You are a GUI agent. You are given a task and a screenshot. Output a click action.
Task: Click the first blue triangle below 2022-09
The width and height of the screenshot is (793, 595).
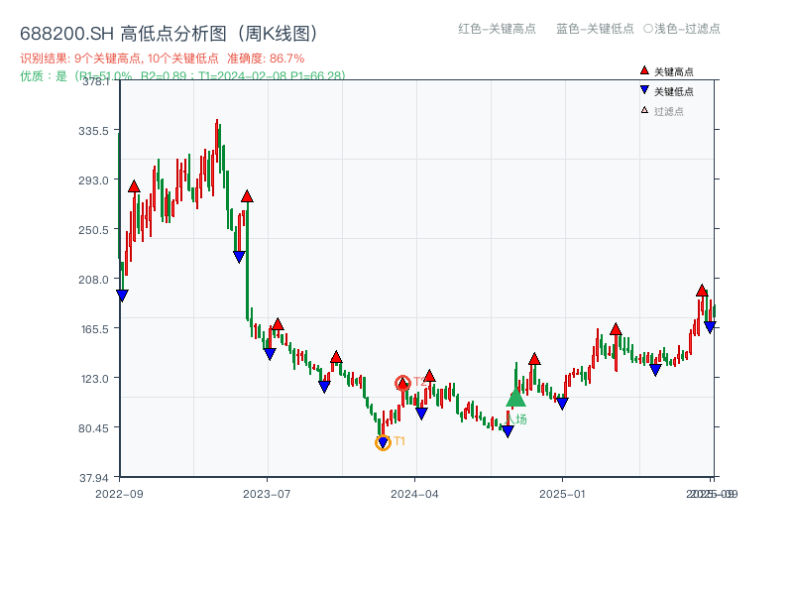(123, 296)
